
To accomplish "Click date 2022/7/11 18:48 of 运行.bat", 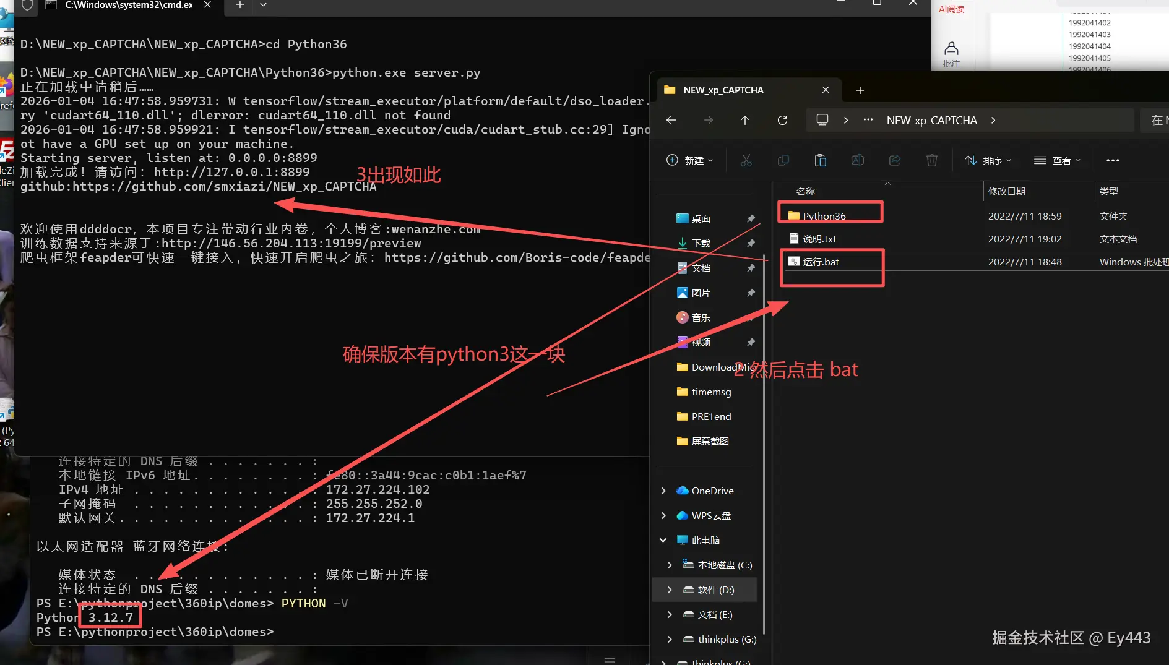I will click(1025, 262).
